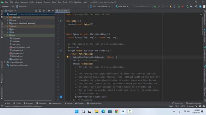
Task: Click override gutter icon beside build method
Action: click(61, 50)
